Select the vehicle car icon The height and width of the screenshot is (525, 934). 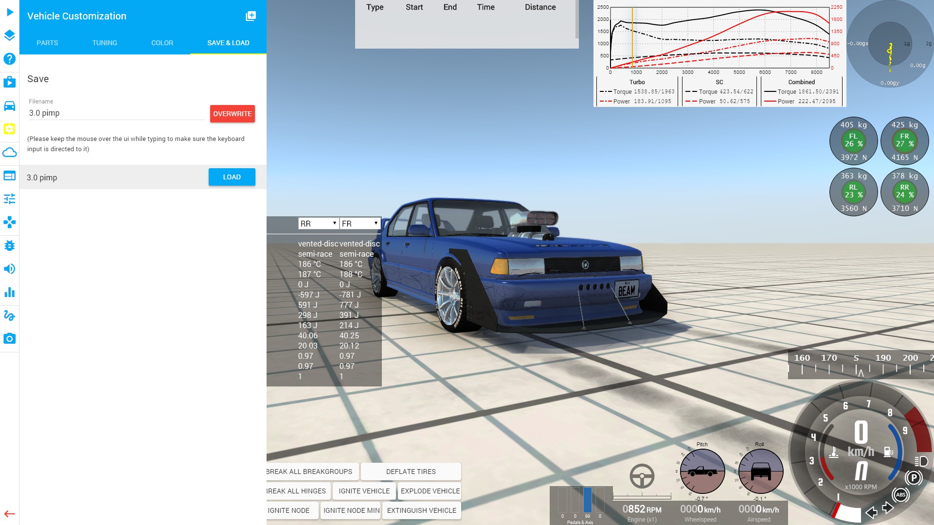10,105
